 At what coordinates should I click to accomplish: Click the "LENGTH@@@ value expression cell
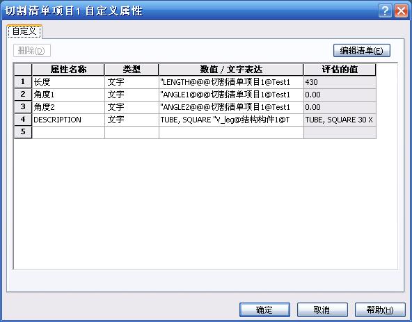tap(231, 82)
